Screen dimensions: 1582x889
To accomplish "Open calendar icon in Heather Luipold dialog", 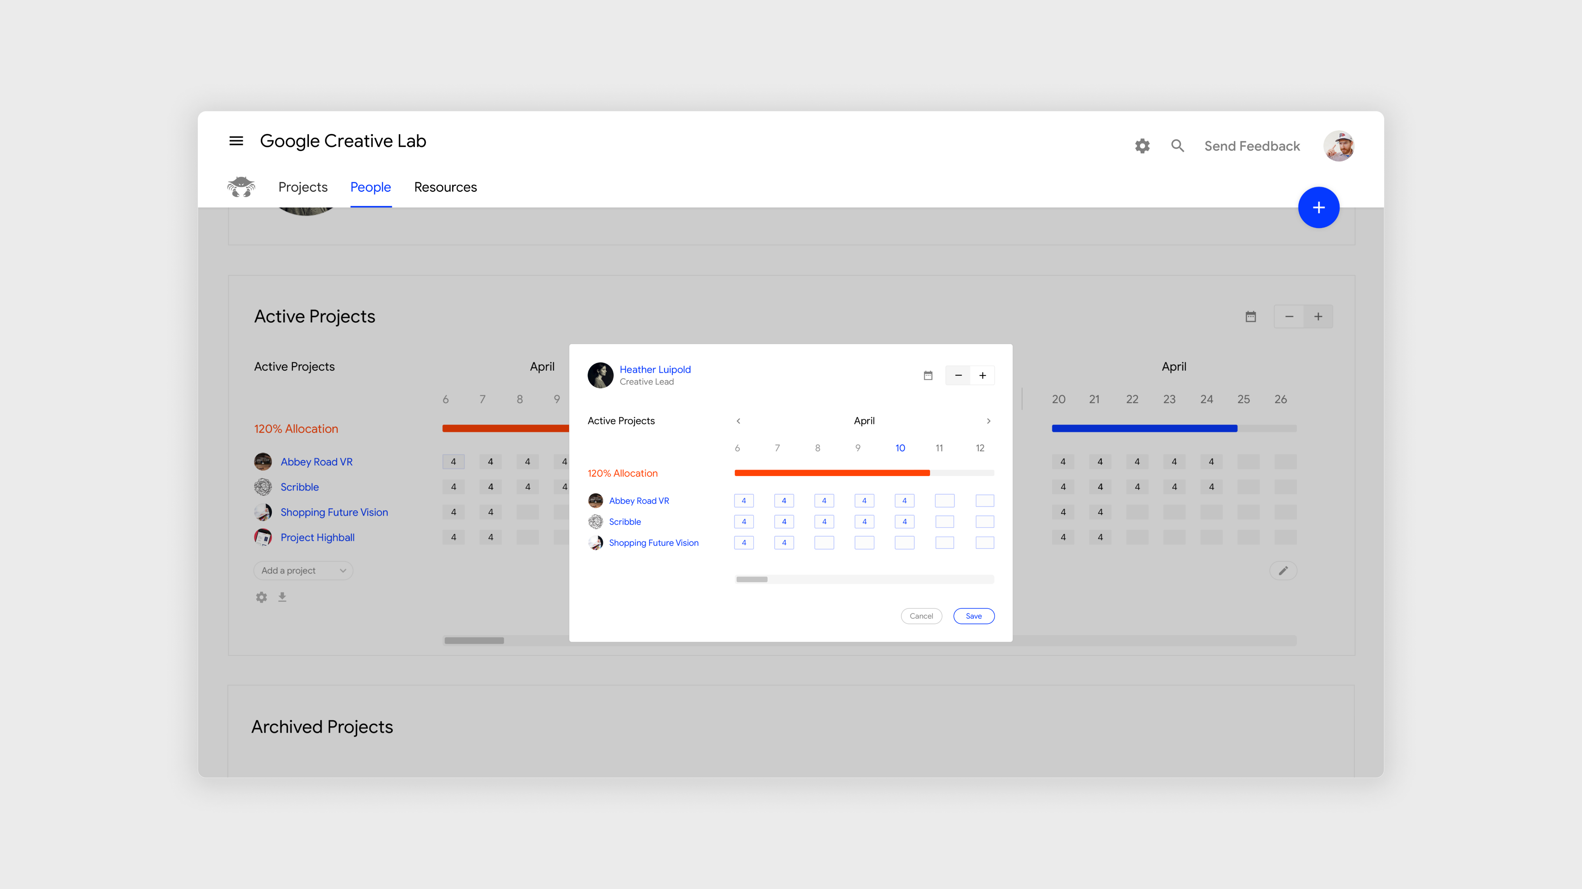I will [x=928, y=375].
